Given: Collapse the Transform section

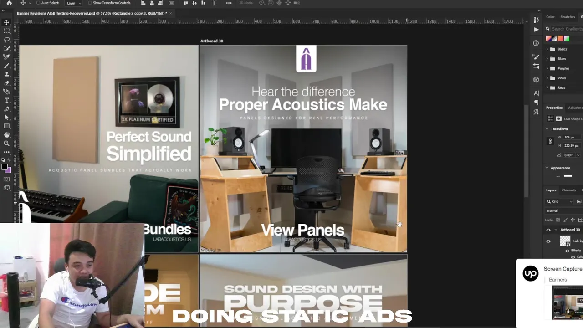Looking at the screenshot, I should 547,129.
